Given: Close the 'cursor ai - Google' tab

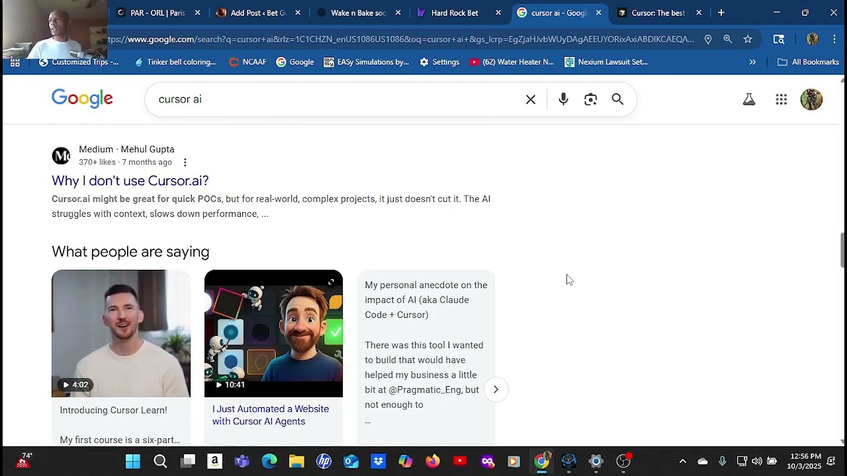Looking at the screenshot, I should click(x=598, y=13).
